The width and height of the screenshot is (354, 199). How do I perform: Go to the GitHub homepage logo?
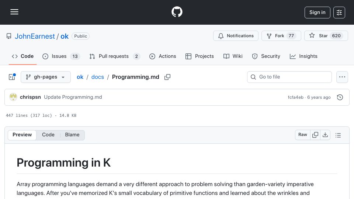tap(177, 12)
